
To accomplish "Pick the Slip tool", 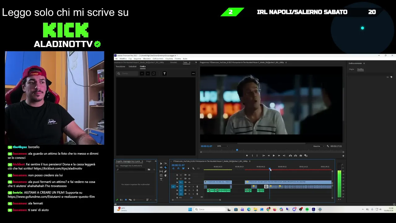I will coord(161,172).
